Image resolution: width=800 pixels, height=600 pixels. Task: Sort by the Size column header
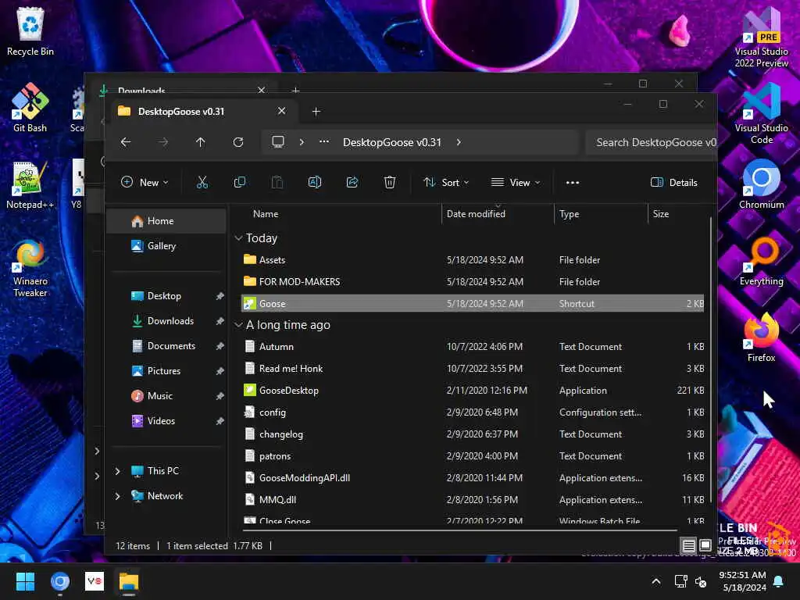click(x=677, y=214)
